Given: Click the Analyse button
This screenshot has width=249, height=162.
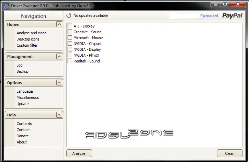Looking at the screenshot, I should pyautogui.click(x=79, y=153).
